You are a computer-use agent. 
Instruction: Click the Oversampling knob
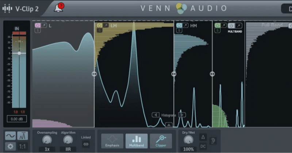(x=47, y=139)
